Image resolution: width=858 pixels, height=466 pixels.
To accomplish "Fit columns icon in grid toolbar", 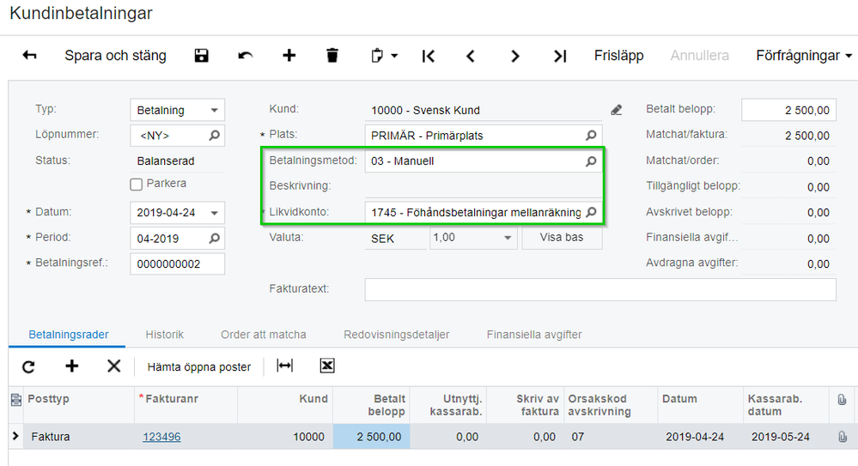I will pos(284,366).
